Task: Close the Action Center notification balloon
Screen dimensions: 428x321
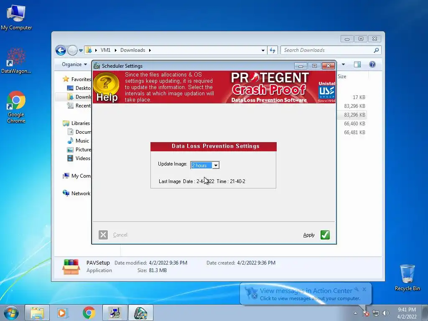Action: (x=364, y=289)
